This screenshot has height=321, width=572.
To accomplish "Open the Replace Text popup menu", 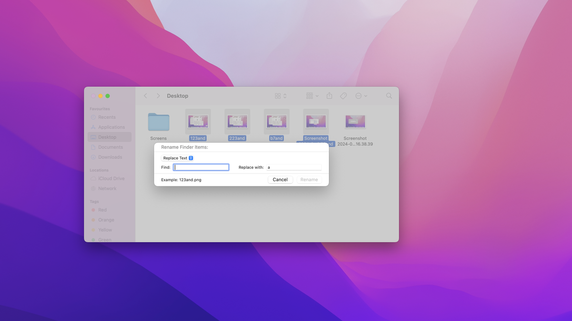I will 177,158.
